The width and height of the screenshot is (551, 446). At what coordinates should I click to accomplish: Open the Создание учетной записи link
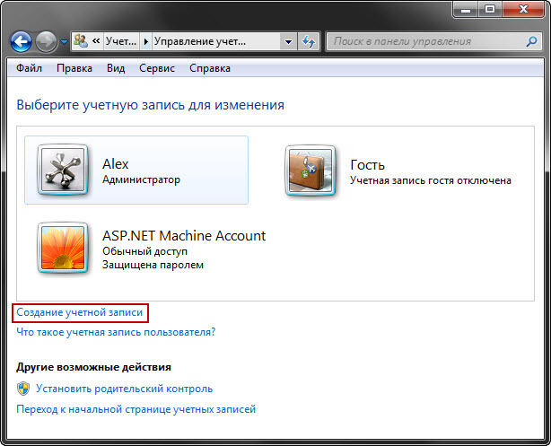point(80,312)
